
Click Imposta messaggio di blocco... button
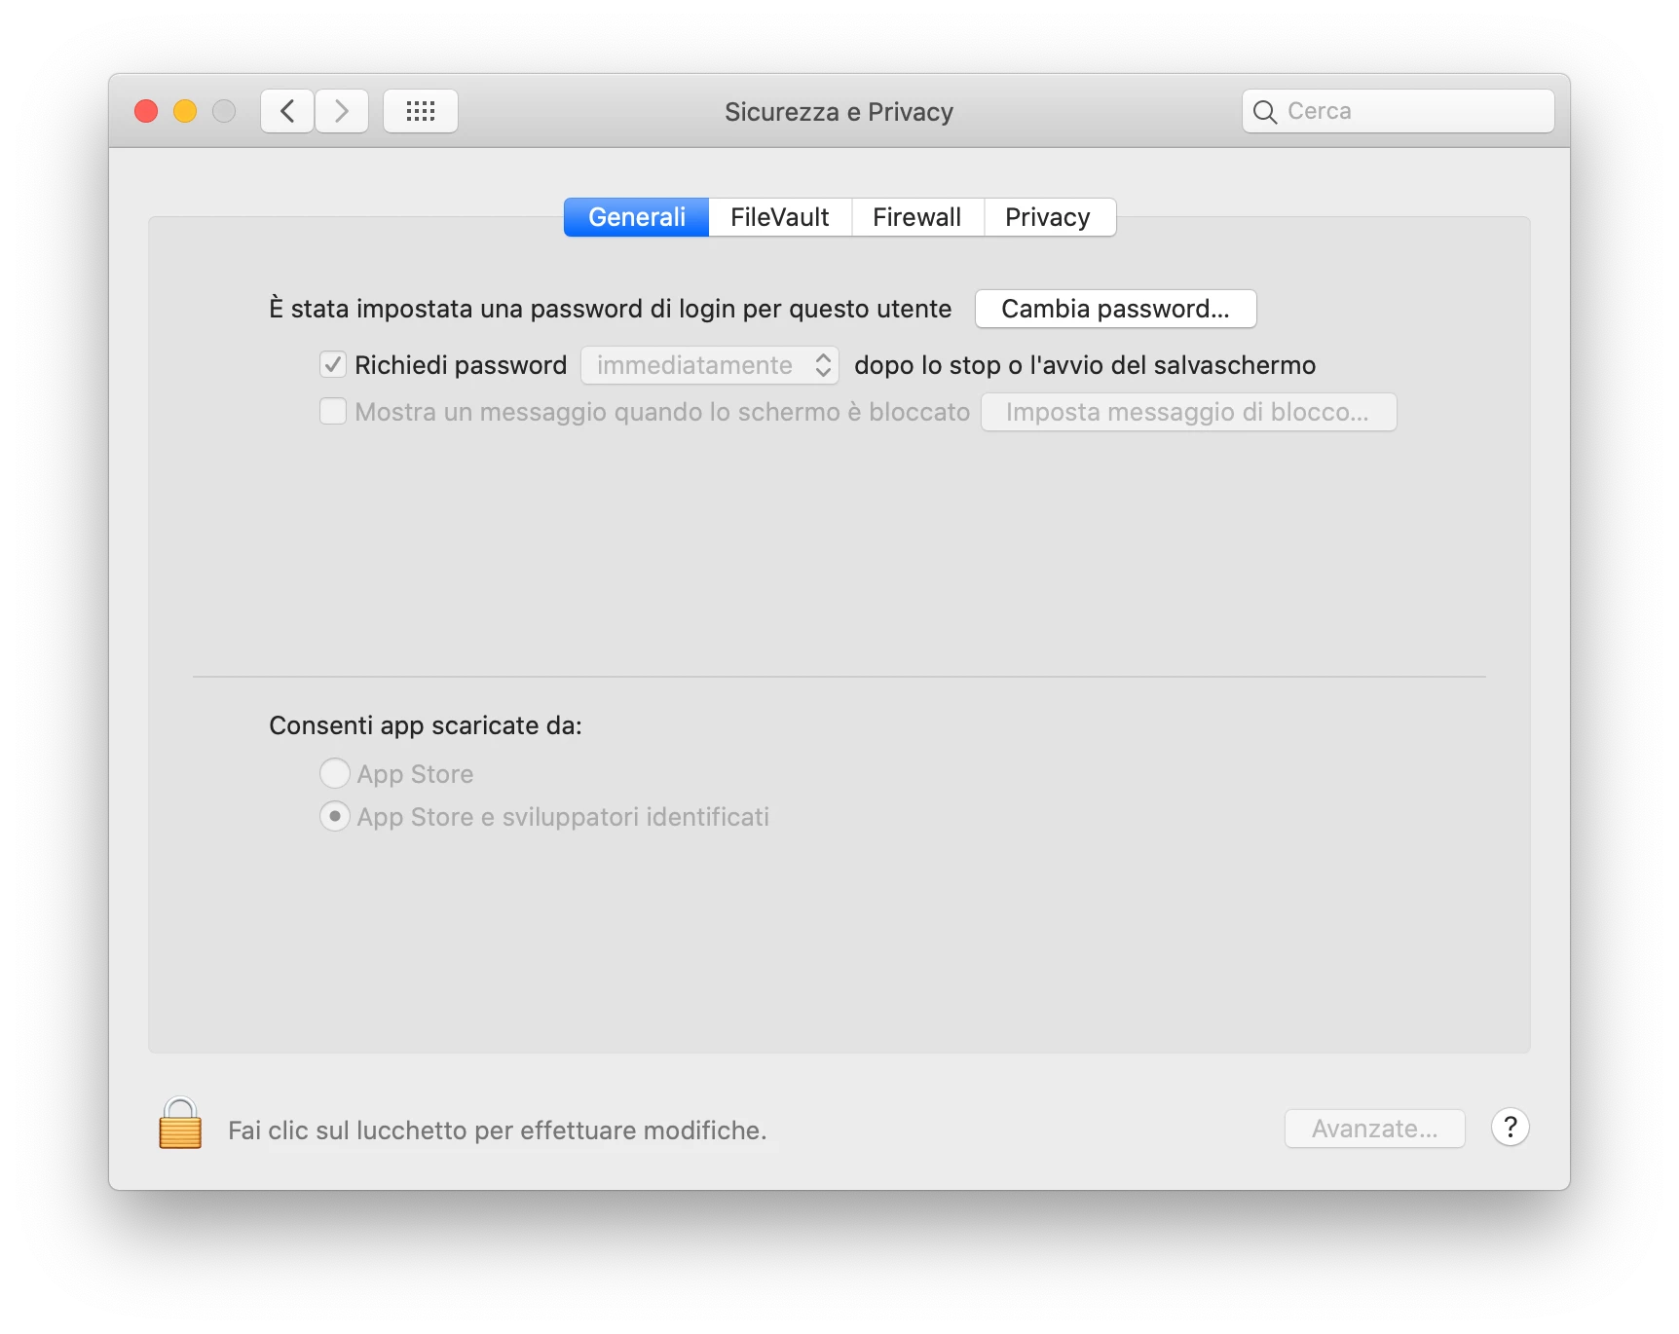click(1188, 412)
